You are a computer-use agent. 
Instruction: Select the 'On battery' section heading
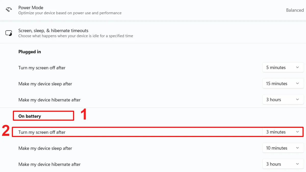[x=30, y=116]
